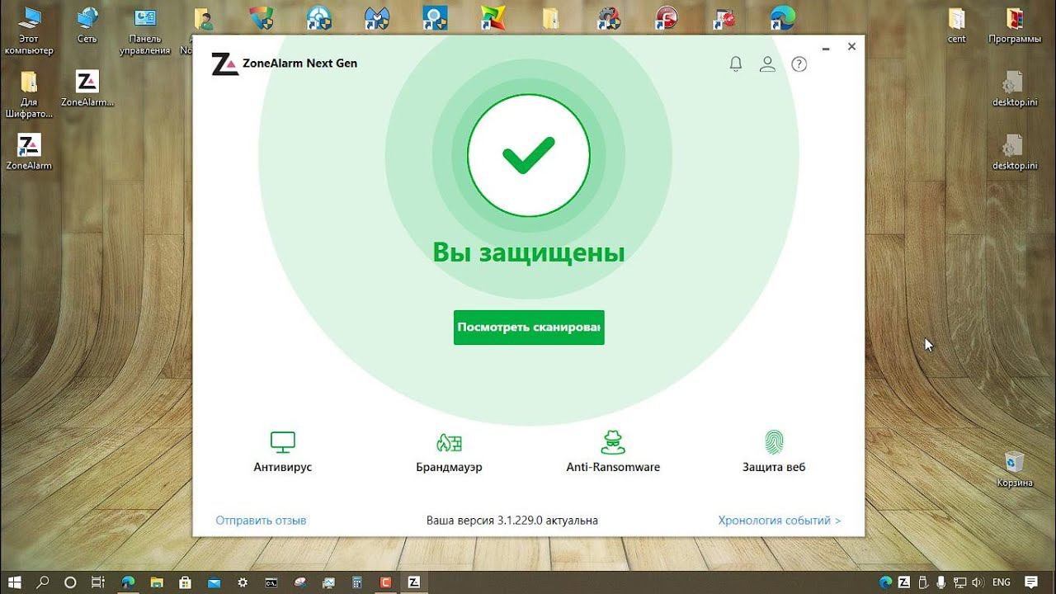Open Task View on the taskbar
Image resolution: width=1056 pixels, height=594 pixels.
click(x=98, y=582)
